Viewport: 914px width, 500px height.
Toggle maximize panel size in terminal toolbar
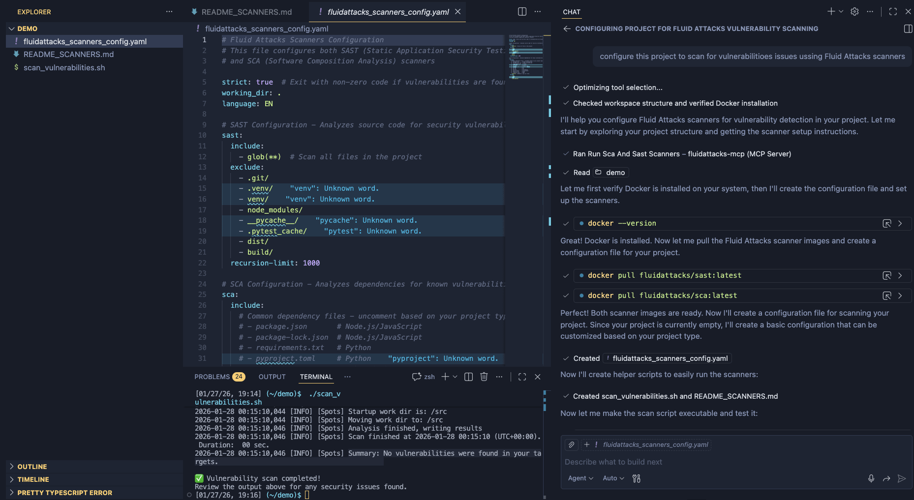522,377
